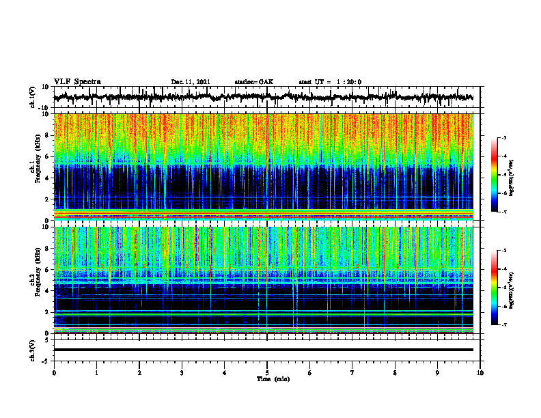This screenshot has width=541, height=418.
Task: Click the date text "Dec. 11, 2021"
Action: (191, 82)
